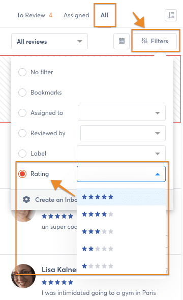
Task: Choose the one-star rating option
Action: (121, 266)
